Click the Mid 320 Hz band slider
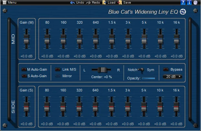The height and width of the screenshot is (131, 201). 80,39
